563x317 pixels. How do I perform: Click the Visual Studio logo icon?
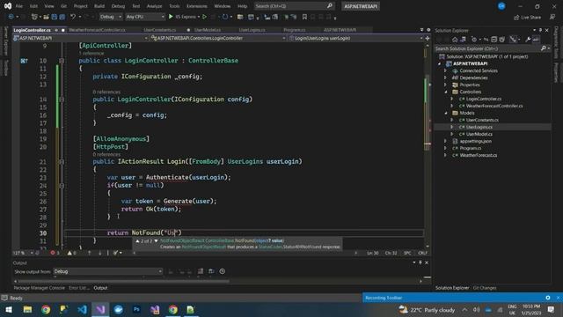coord(8,6)
